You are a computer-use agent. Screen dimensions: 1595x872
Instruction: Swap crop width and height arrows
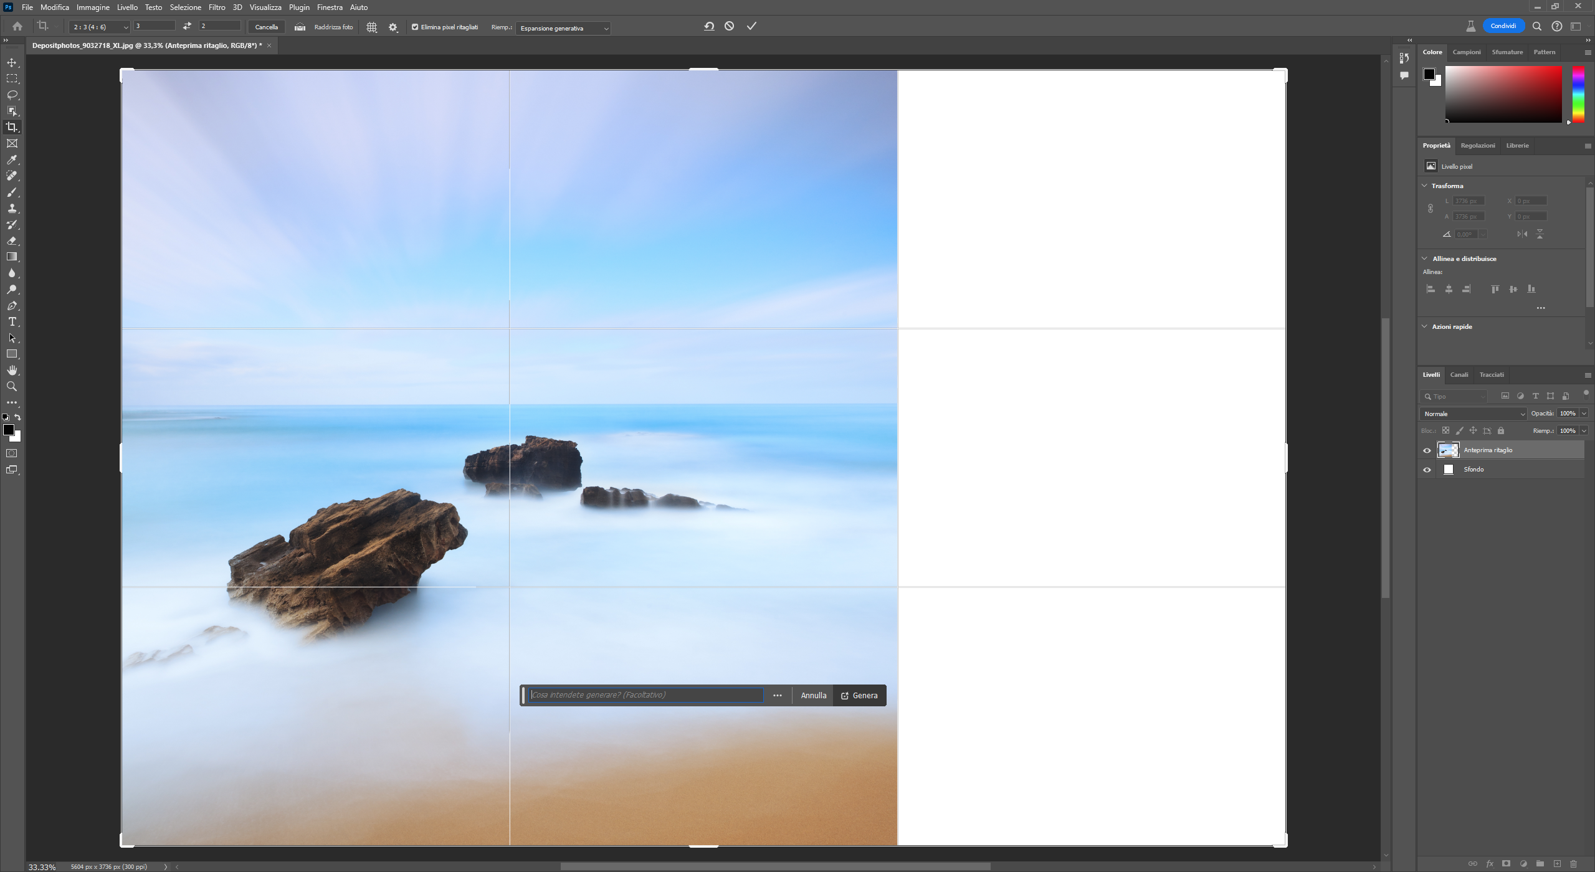[187, 26]
